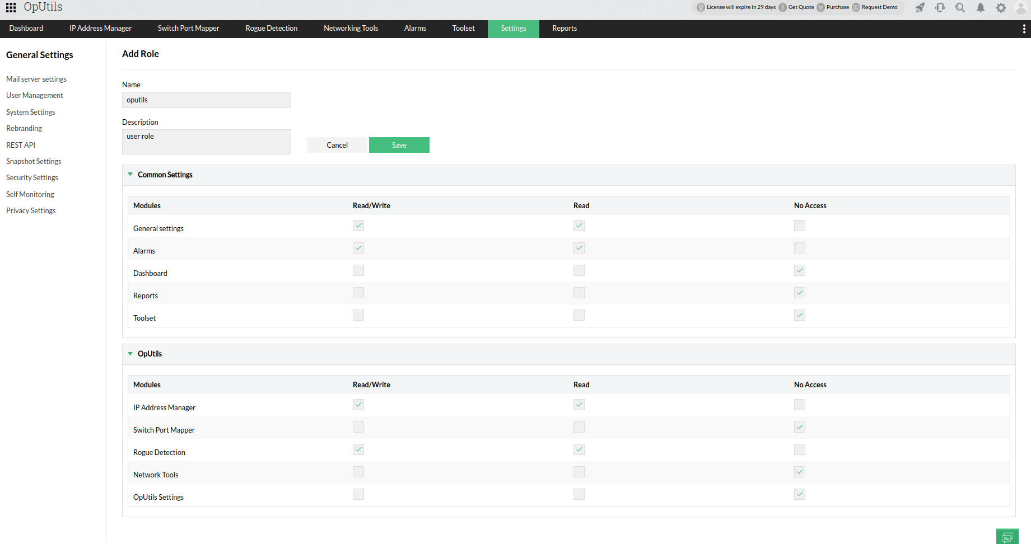
Task: Cancel adding the role
Action: (337, 145)
